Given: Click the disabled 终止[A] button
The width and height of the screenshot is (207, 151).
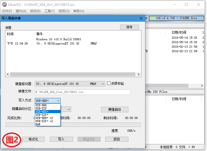Looking at the screenshot, I should tap(89, 139).
